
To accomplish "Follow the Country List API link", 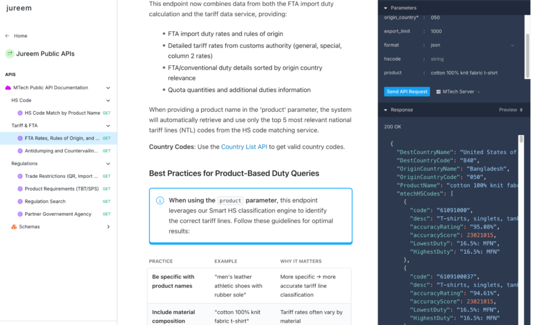I will click(x=244, y=147).
